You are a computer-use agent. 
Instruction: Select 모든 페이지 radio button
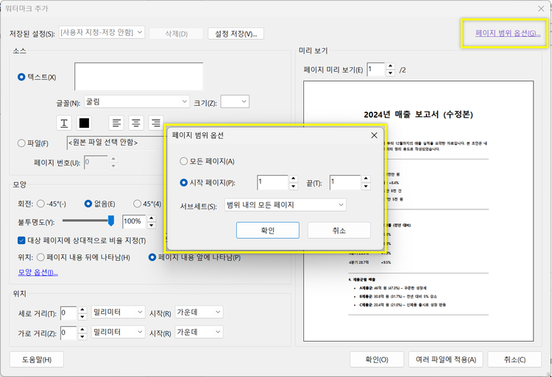point(183,161)
